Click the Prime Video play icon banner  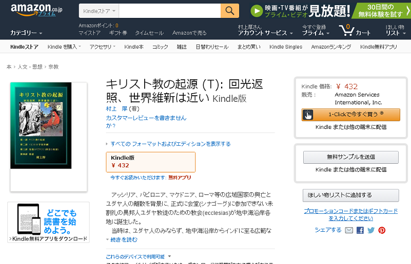click(x=257, y=11)
